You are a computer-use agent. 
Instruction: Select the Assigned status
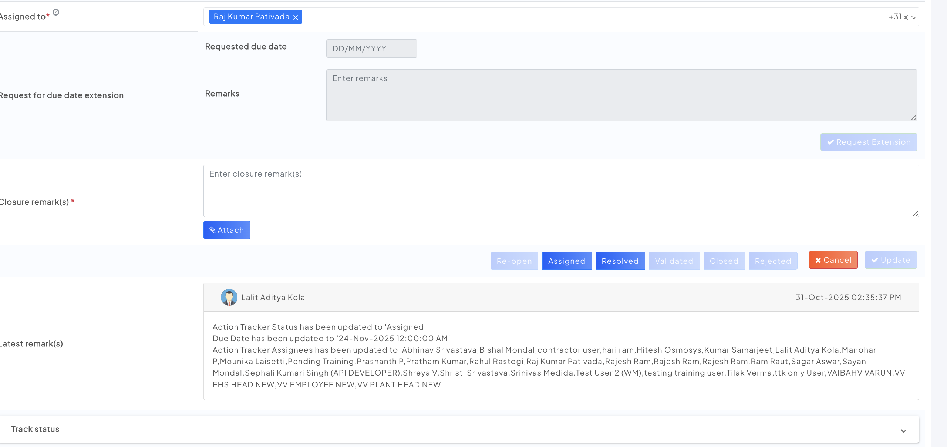coord(567,261)
